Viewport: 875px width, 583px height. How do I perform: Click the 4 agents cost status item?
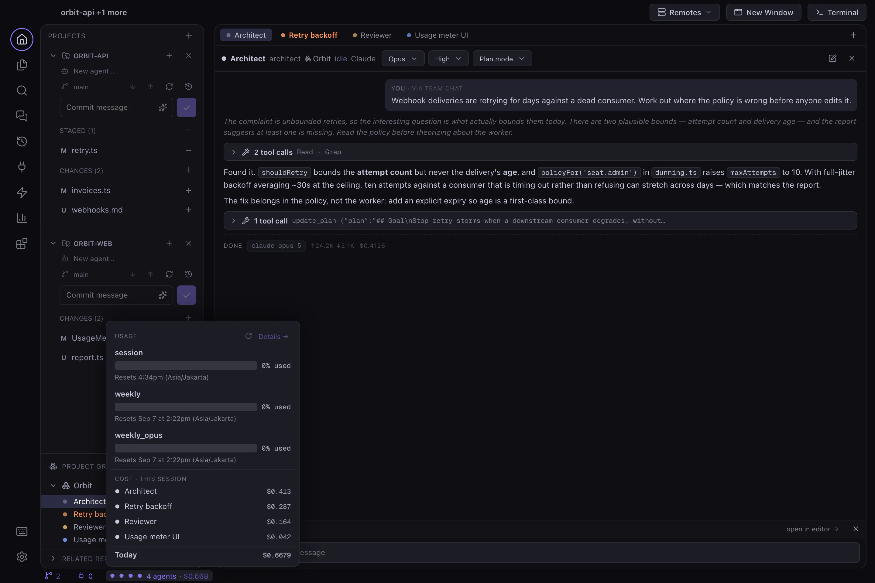click(x=159, y=576)
